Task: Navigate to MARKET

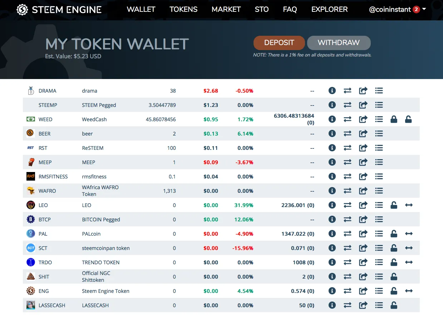Action: coord(226,10)
